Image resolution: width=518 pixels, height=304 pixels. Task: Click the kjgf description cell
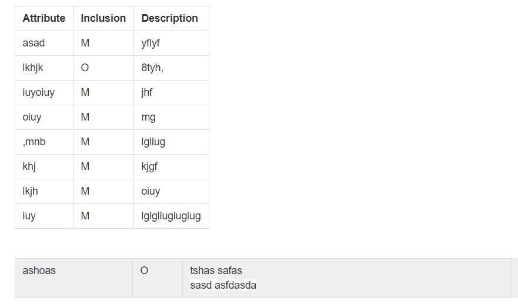coord(171,167)
